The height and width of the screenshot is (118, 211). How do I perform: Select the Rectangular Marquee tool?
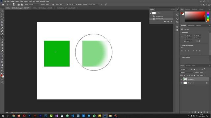[2, 14]
